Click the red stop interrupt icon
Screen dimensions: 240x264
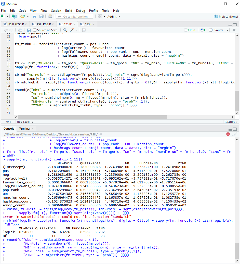tap(228, 134)
